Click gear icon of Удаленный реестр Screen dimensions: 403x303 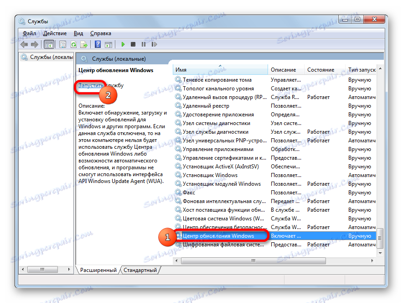[178, 105]
